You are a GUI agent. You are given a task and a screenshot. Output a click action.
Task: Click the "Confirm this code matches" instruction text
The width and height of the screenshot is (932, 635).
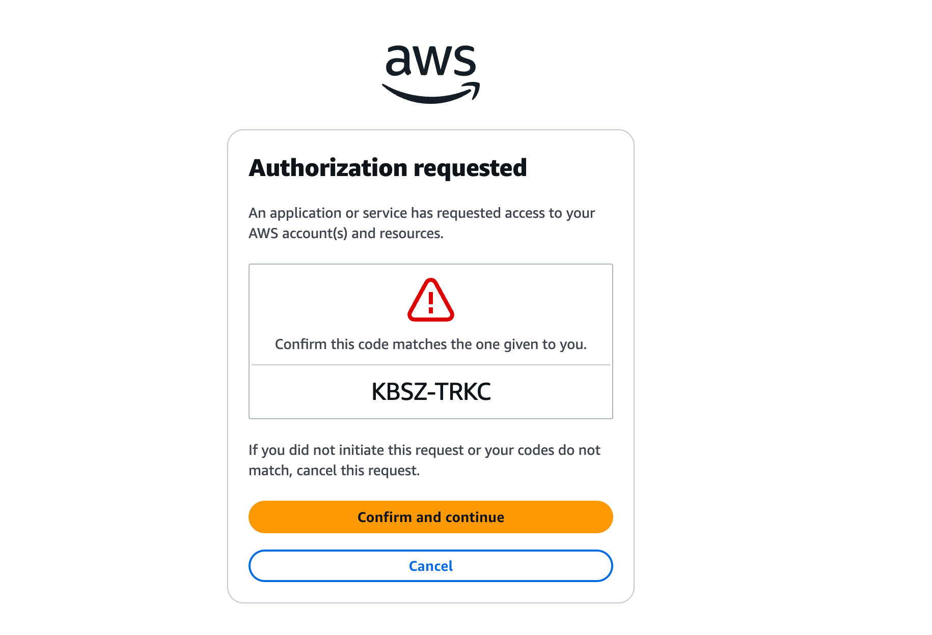coord(431,344)
